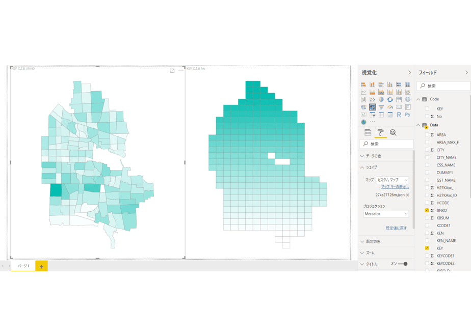Click the focus mode icon on left map
This screenshot has width=471, height=336.
click(172, 70)
